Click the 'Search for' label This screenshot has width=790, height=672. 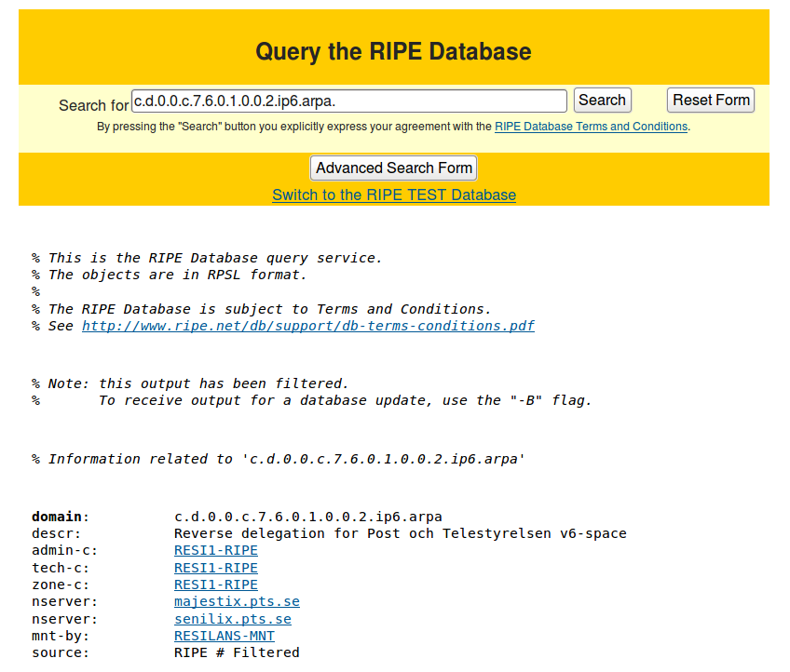tap(94, 106)
